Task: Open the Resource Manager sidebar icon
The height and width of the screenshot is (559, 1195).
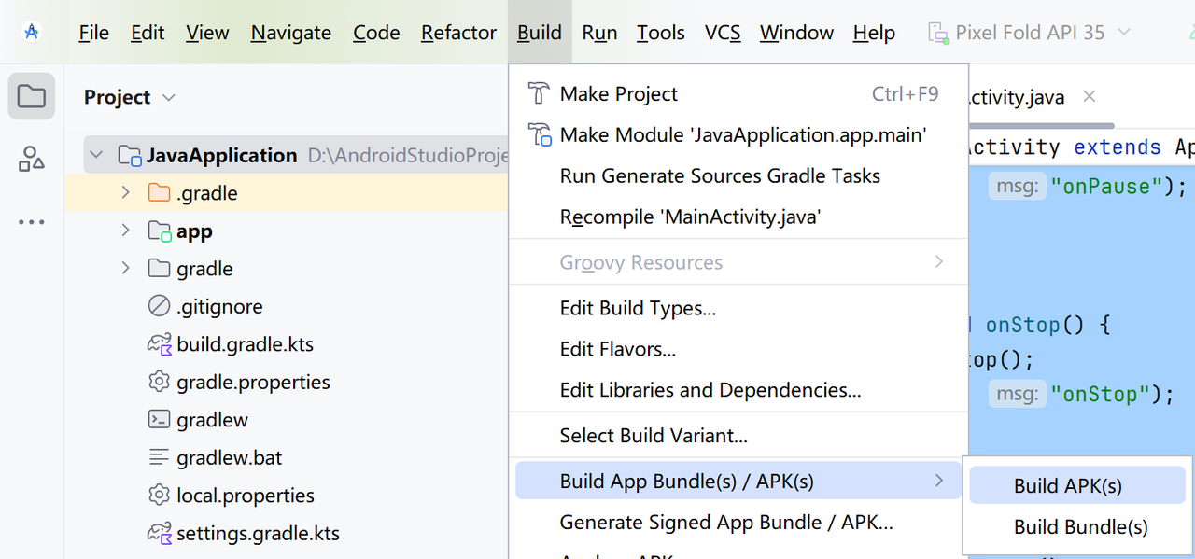Action: click(x=32, y=159)
